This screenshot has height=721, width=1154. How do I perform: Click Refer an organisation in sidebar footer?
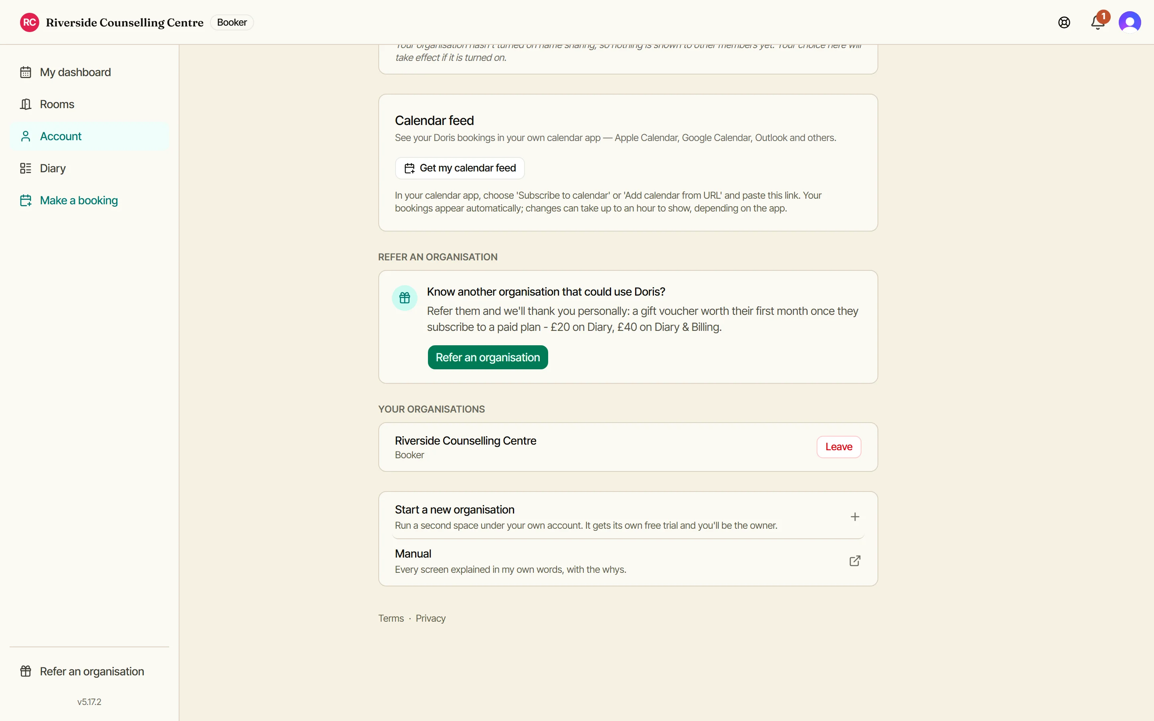(x=90, y=671)
